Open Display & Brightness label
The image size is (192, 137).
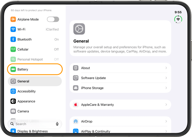[x=33, y=131]
